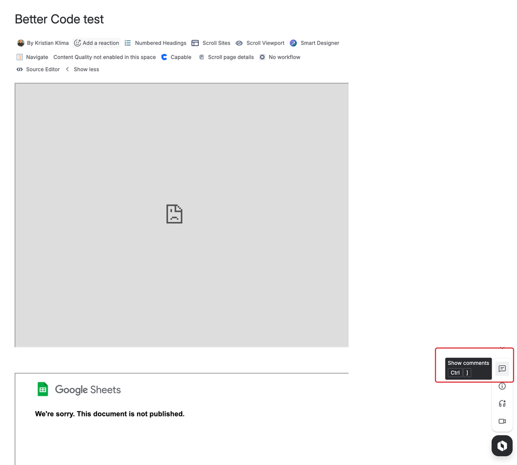Click the black floating app button
The height and width of the screenshot is (465, 517).
pos(501,445)
